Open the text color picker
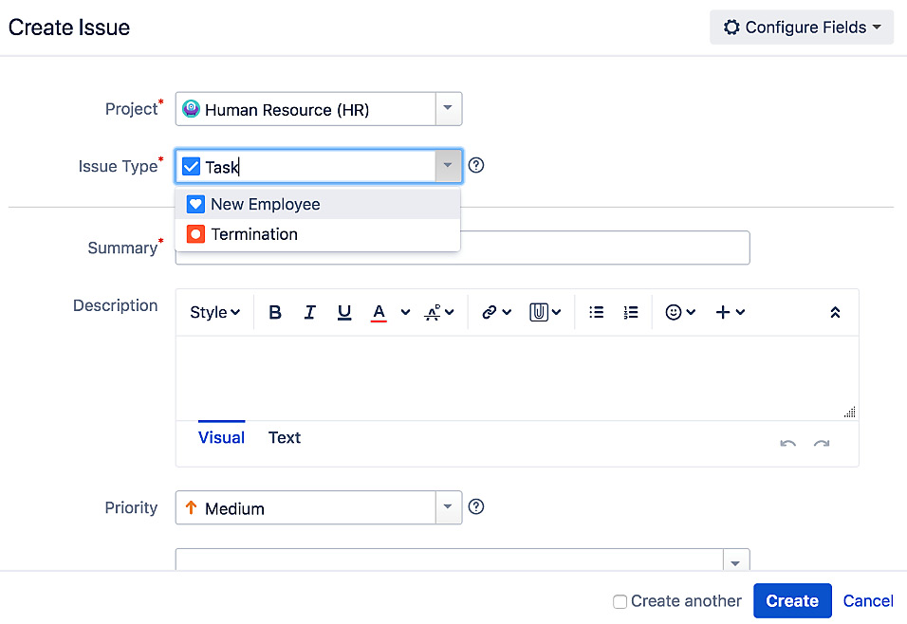Viewport: 907px width, 624px height. [x=379, y=312]
